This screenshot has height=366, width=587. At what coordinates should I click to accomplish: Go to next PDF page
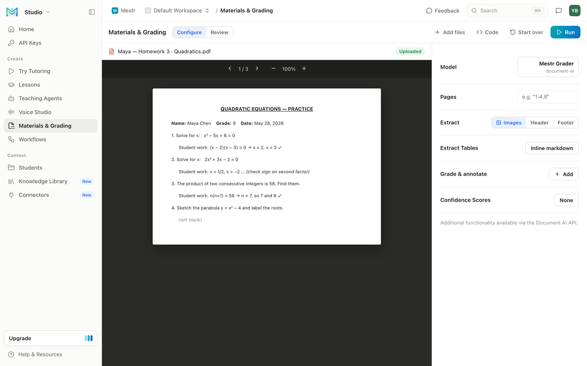tap(257, 68)
